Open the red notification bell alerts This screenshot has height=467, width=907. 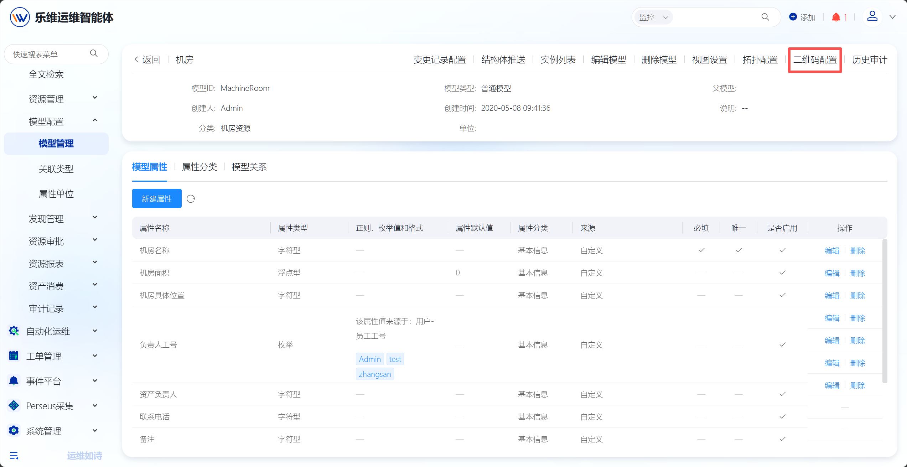pyautogui.click(x=836, y=17)
